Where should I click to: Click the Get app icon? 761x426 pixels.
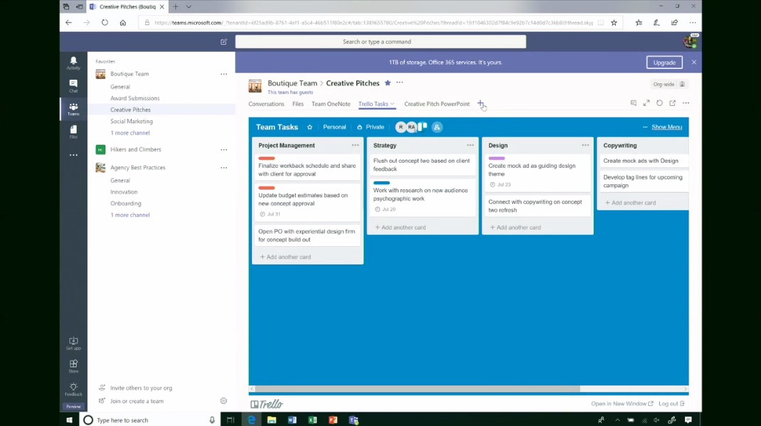(73, 343)
